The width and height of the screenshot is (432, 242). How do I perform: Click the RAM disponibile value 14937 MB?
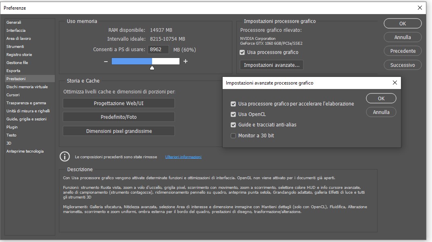pyautogui.click(x=161, y=30)
